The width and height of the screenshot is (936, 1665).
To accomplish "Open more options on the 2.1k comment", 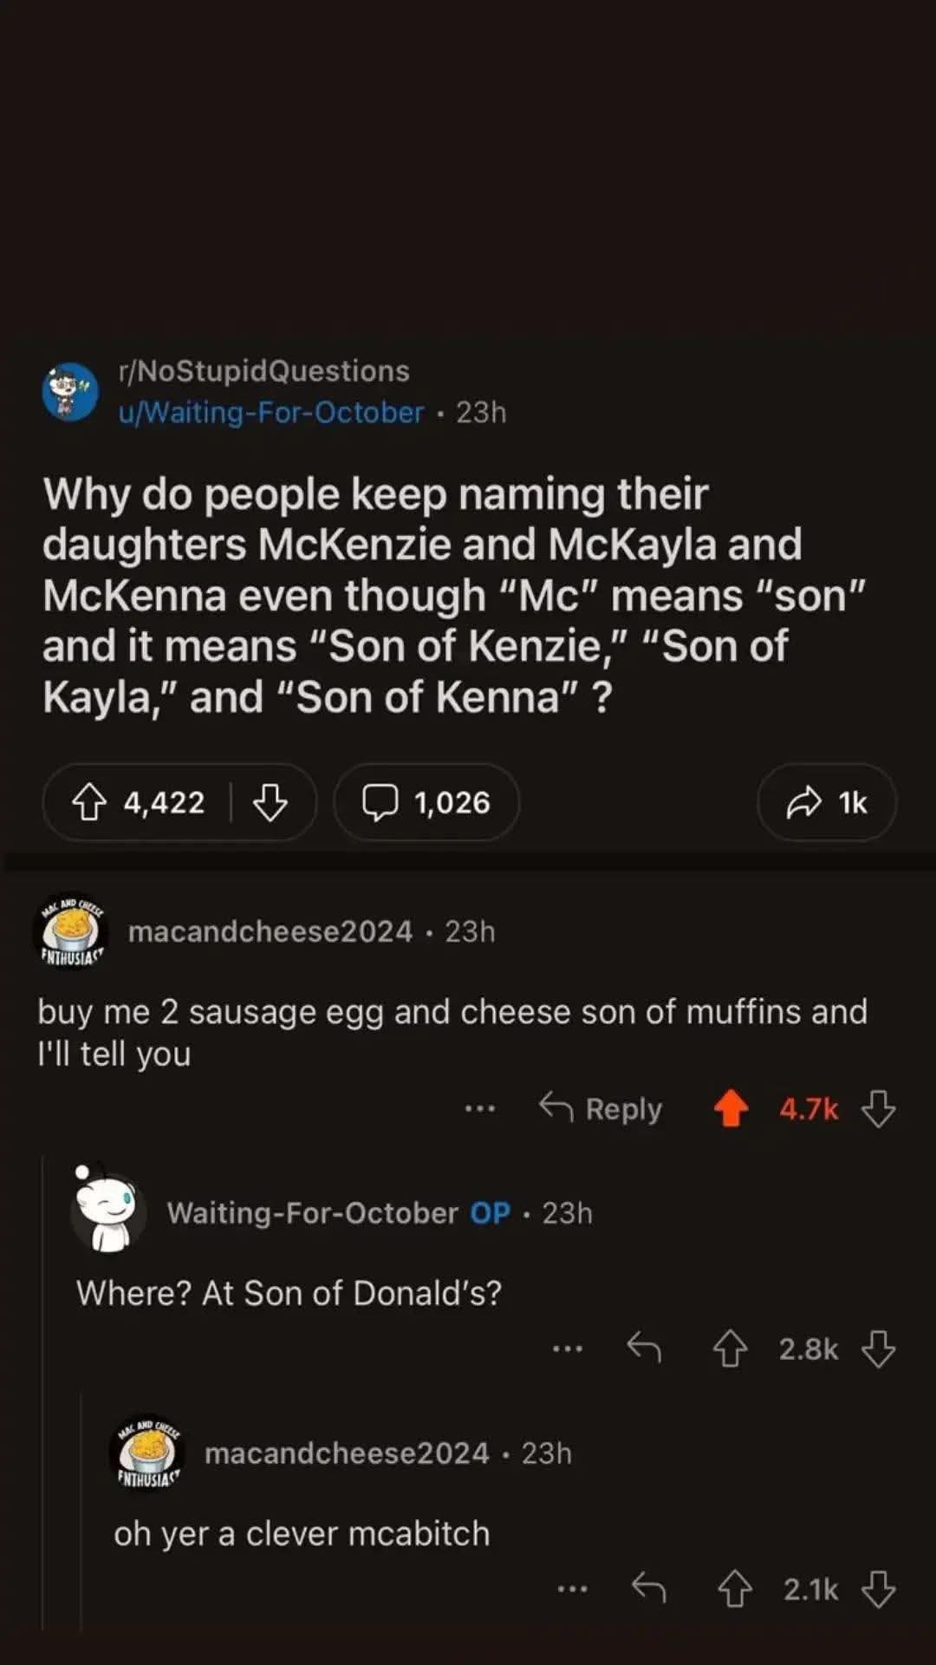I will [572, 1589].
